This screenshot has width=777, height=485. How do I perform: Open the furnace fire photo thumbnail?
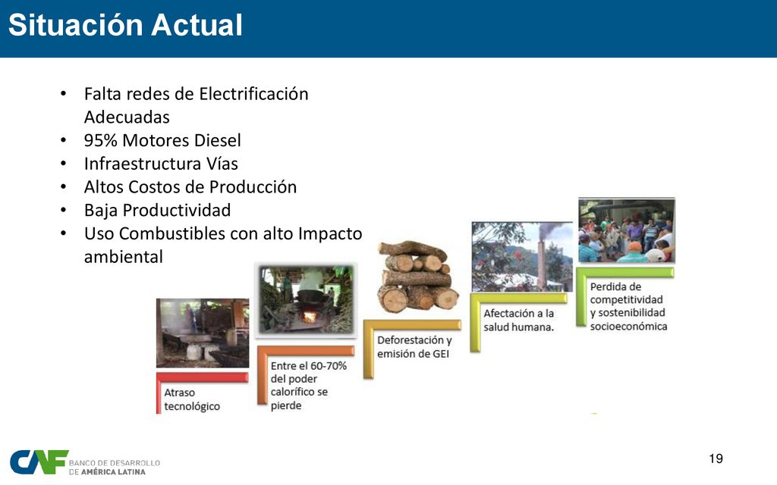(x=307, y=300)
